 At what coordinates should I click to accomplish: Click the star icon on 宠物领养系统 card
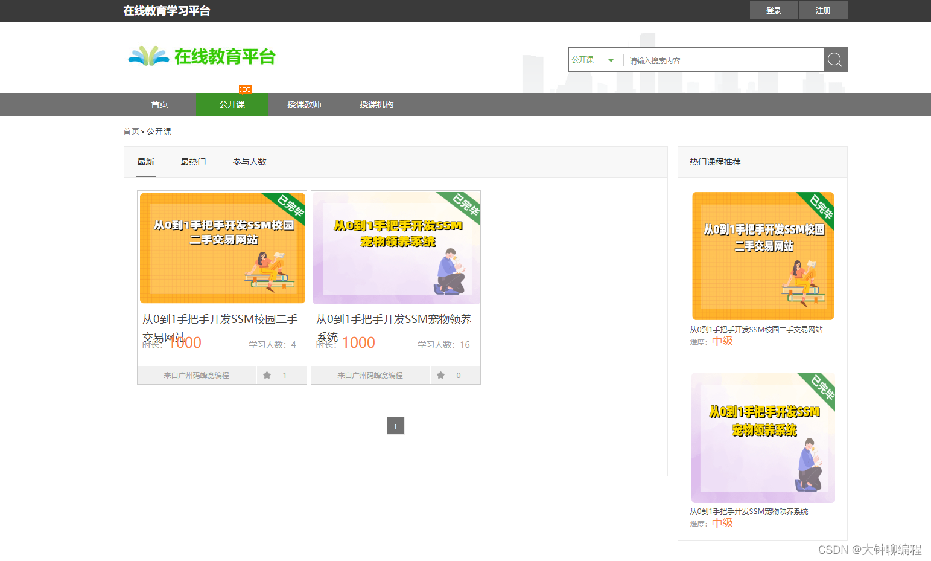tap(441, 375)
